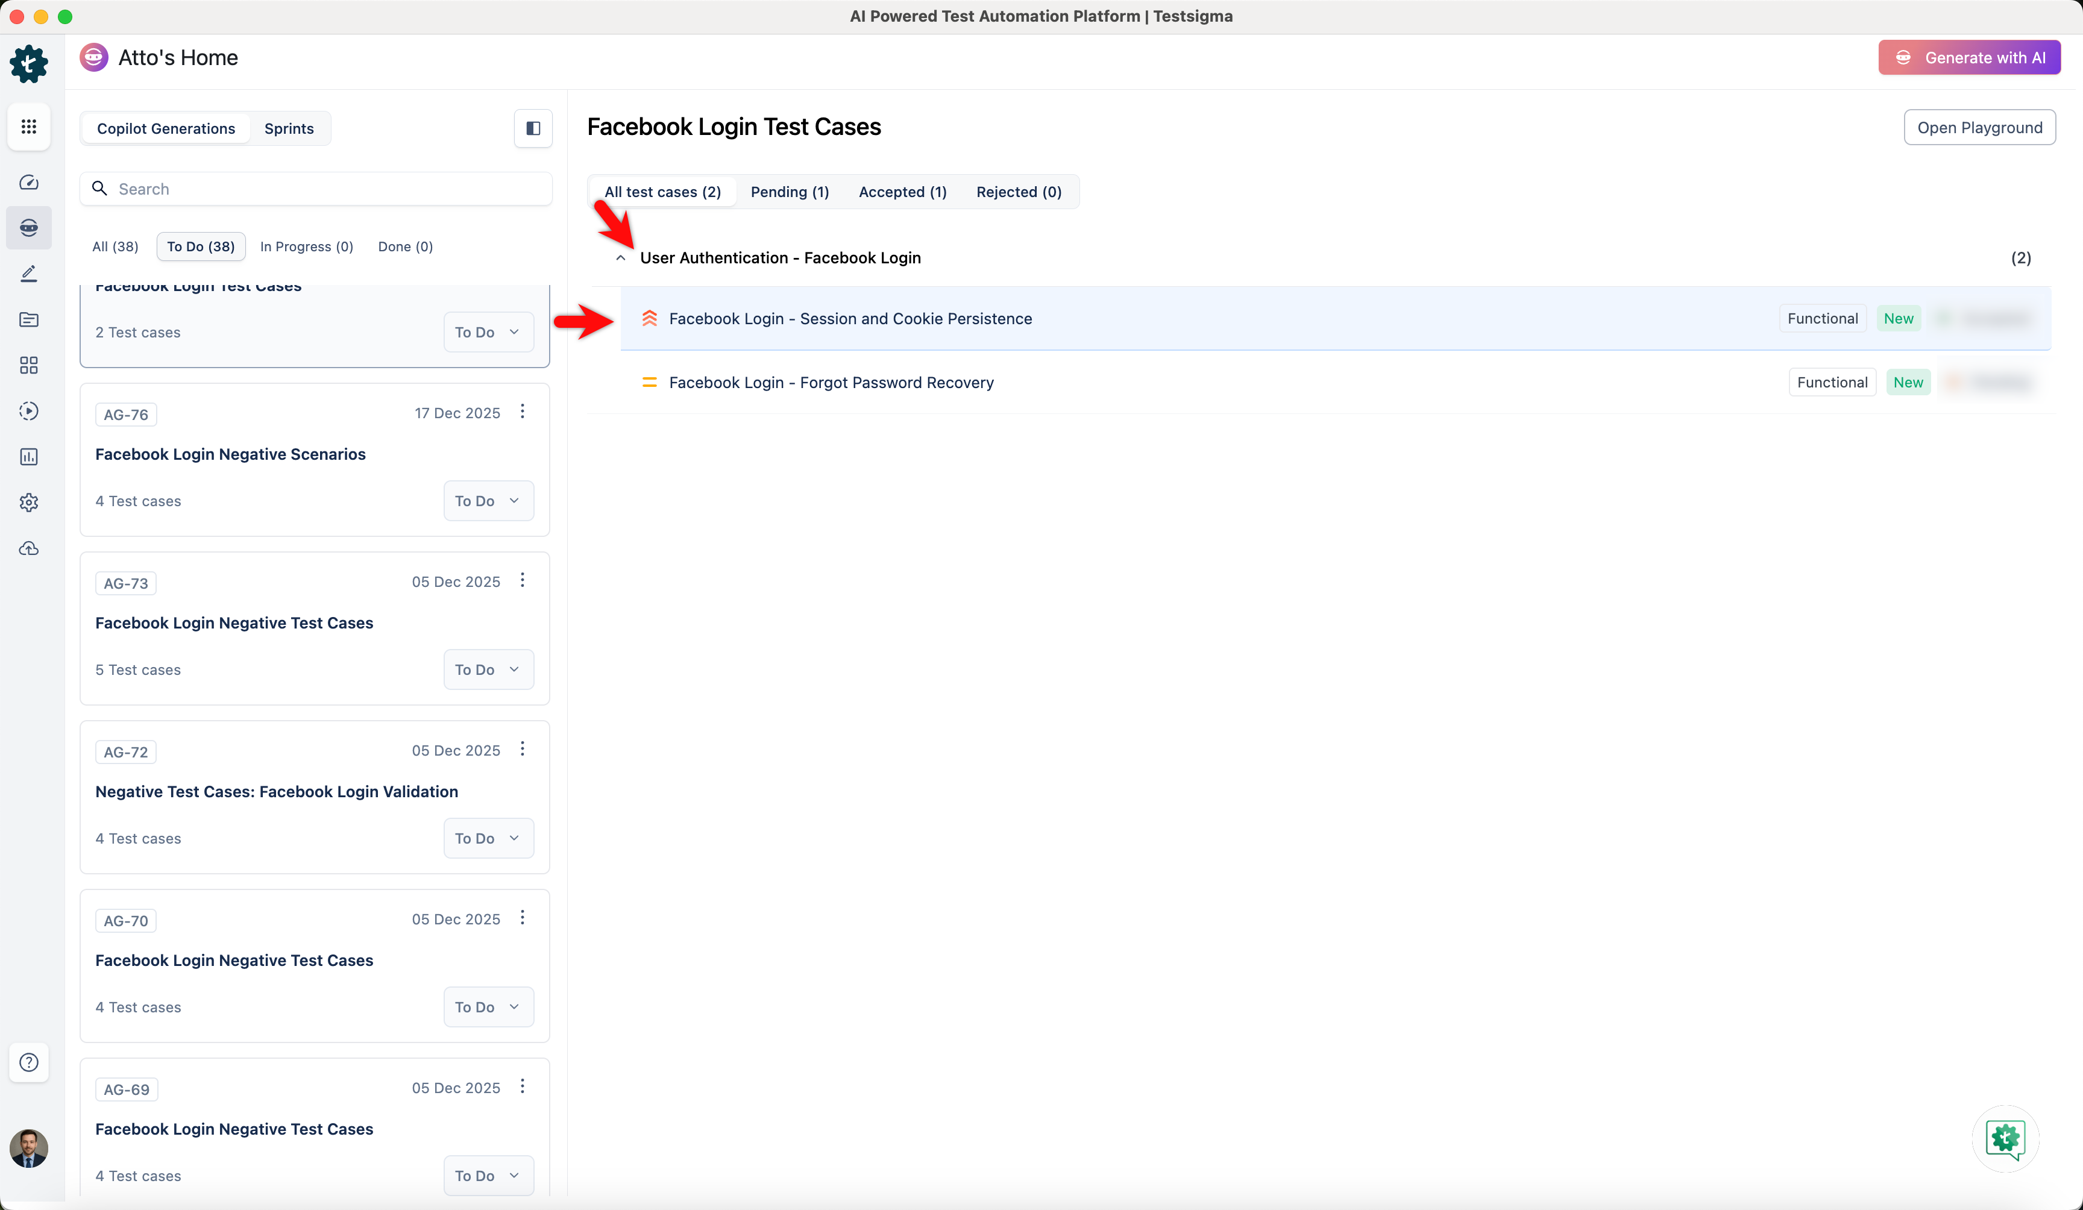This screenshot has width=2083, height=1210.
Task: Toggle the Done (0) filter
Action: click(x=405, y=246)
